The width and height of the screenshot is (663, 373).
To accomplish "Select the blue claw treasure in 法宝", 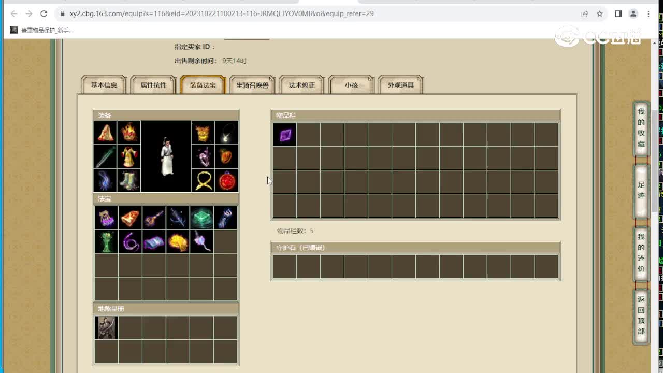I will pos(225,218).
